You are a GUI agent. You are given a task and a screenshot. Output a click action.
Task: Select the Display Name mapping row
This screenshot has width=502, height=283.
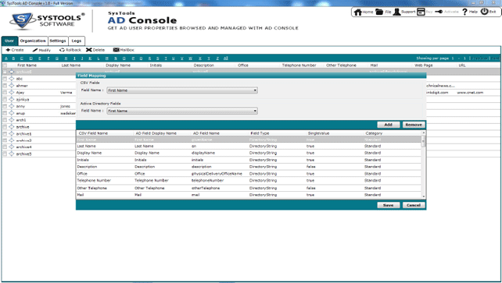click(249, 153)
